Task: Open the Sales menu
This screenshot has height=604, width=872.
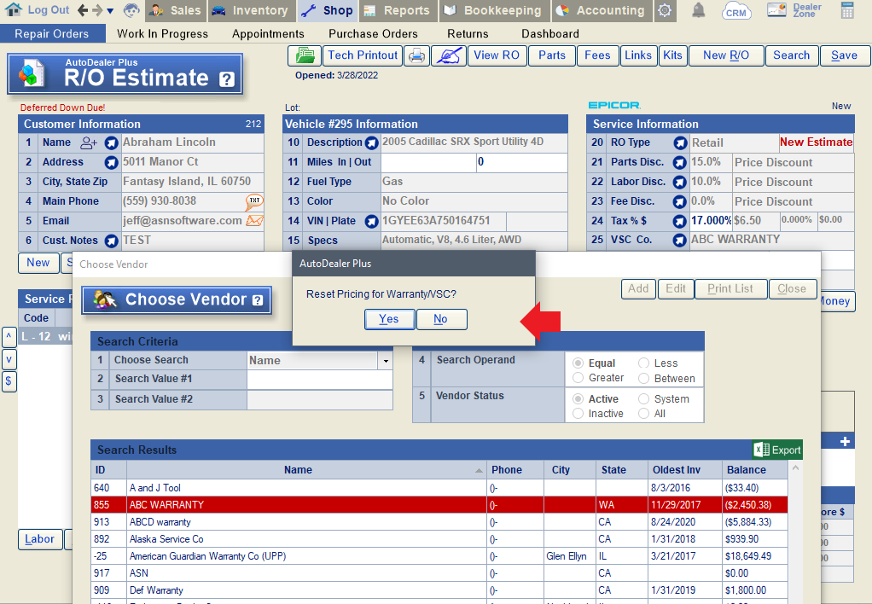Action: pos(176,10)
